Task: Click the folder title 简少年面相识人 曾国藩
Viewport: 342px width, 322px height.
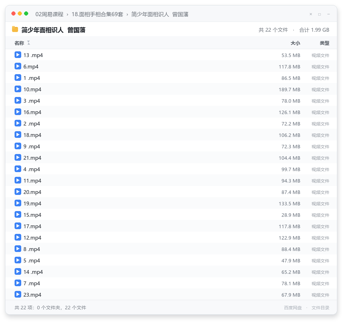Action: (x=54, y=30)
